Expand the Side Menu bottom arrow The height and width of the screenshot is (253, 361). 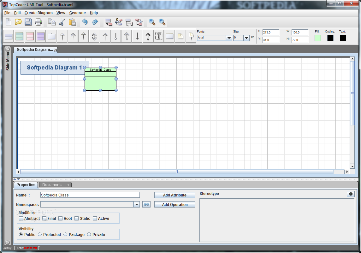tap(8, 242)
